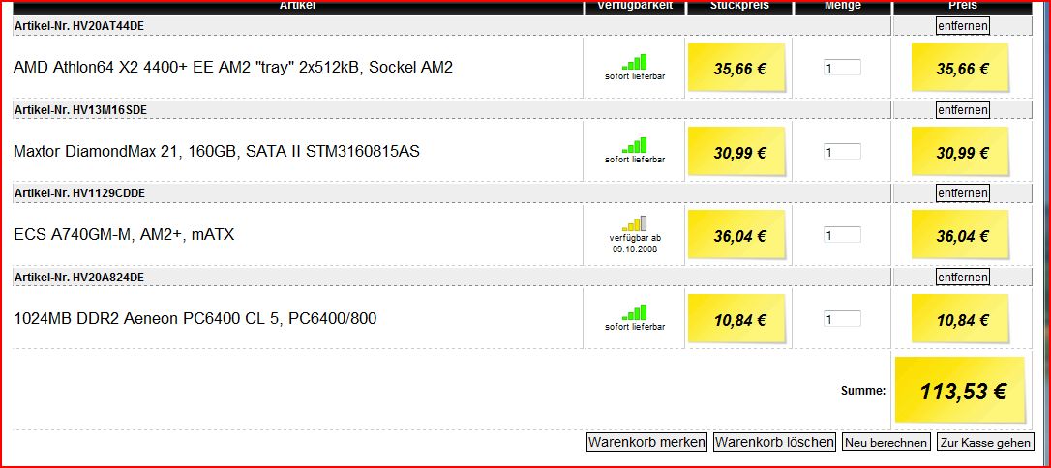1051x468 pixels.
Task: Focus quantity field for ECS A740GM-M
Action: 842,235
